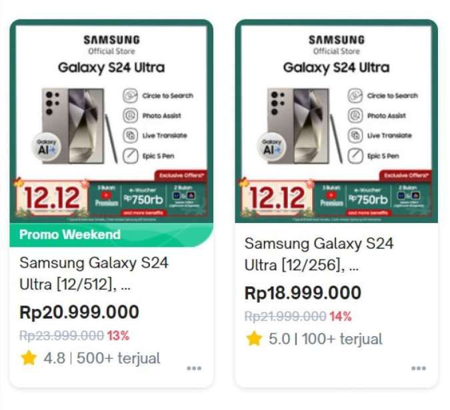Click the Promo Weekend banner
Viewport: 450px width, 410px height.
tap(111, 235)
